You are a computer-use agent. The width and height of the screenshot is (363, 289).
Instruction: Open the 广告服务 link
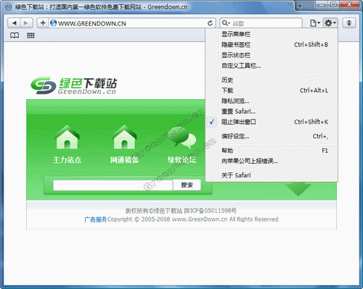[x=95, y=219]
